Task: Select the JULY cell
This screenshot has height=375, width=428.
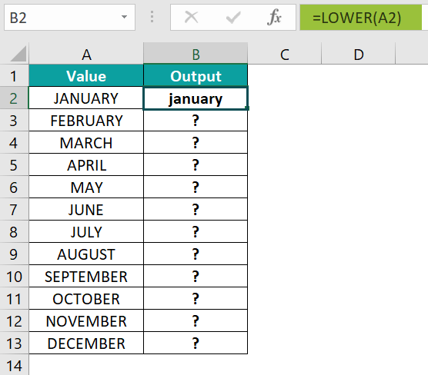Action: point(86,232)
